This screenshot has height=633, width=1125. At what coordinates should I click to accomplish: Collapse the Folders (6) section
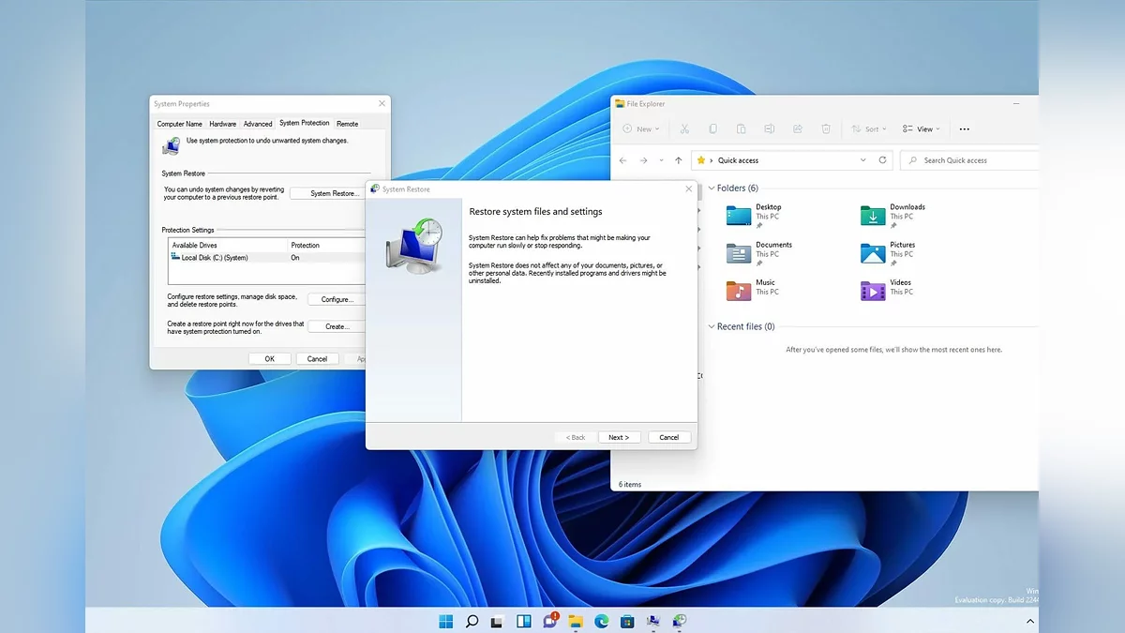[712, 188]
